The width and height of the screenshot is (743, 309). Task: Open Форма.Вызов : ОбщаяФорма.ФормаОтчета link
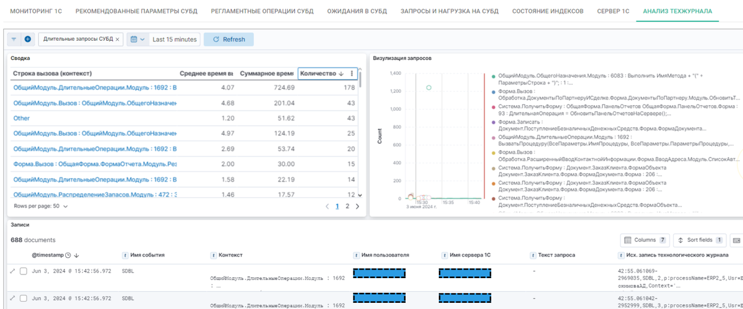pos(95,164)
